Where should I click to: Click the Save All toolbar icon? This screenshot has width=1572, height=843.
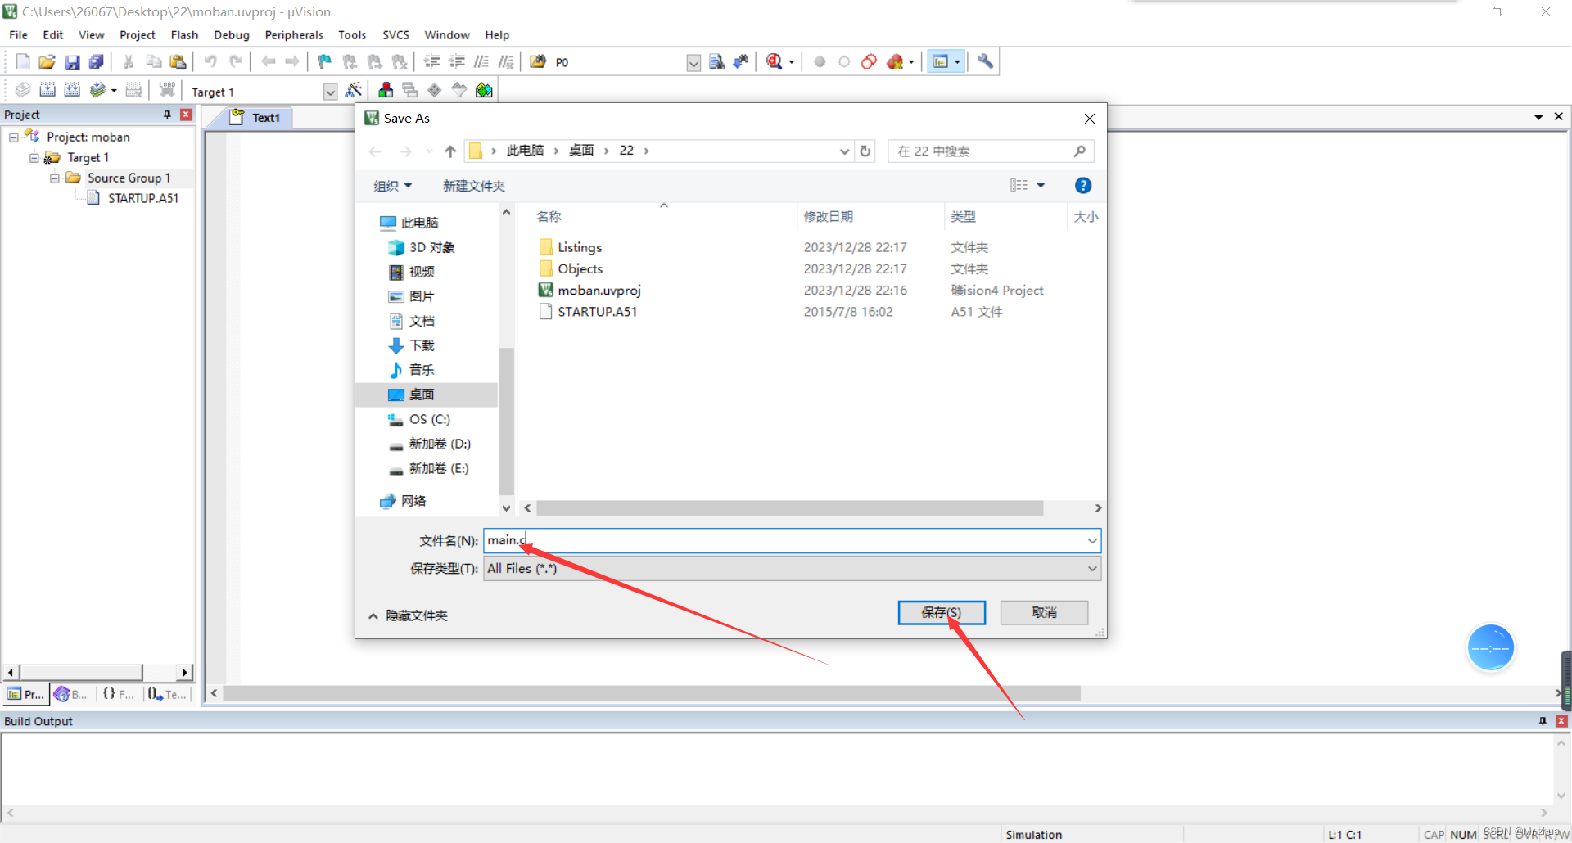(97, 61)
